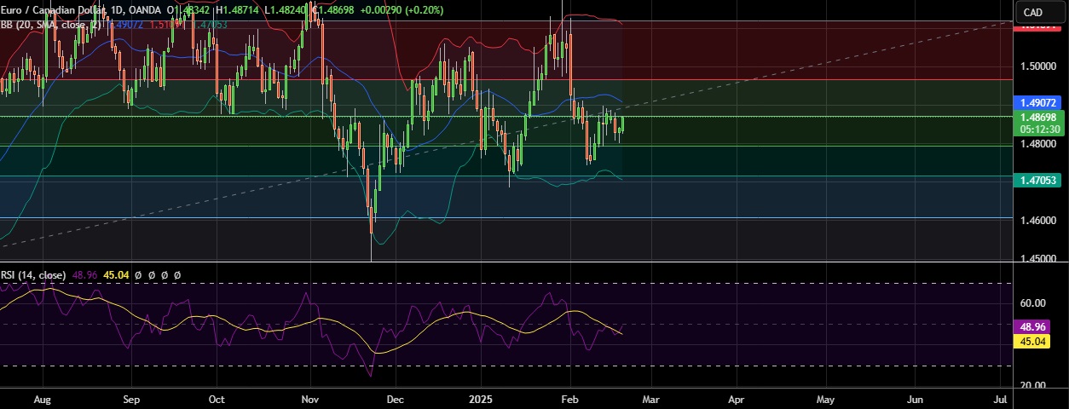
Task: Click the 20.00 RSI scale value
Action: pos(1032,385)
